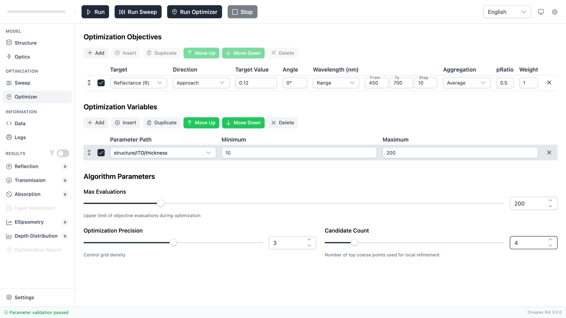Image resolution: width=566 pixels, height=318 pixels.
Task: Go to the Structure section in sidebar
Action: pos(25,43)
